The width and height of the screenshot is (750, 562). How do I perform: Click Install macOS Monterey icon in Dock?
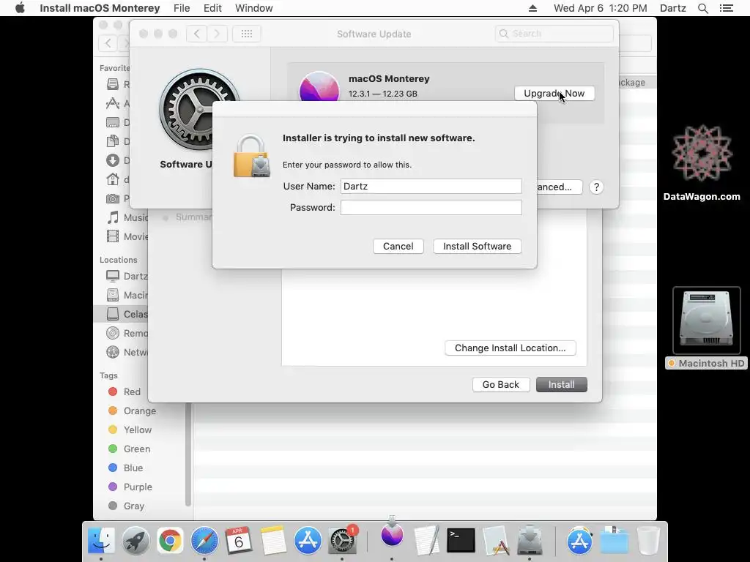(393, 533)
